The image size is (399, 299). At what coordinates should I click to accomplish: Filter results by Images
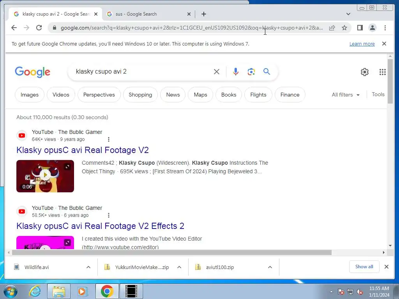click(x=30, y=95)
